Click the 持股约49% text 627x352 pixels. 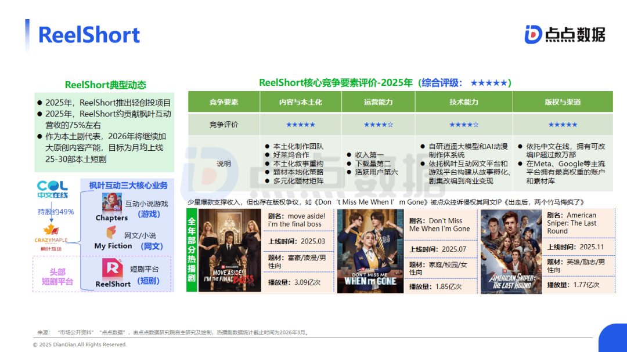click(x=56, y=212)
